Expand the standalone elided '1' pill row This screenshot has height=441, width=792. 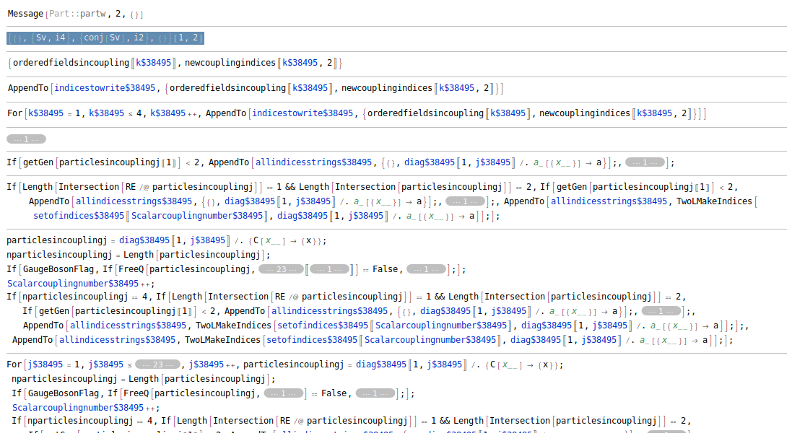click(27, 139)
